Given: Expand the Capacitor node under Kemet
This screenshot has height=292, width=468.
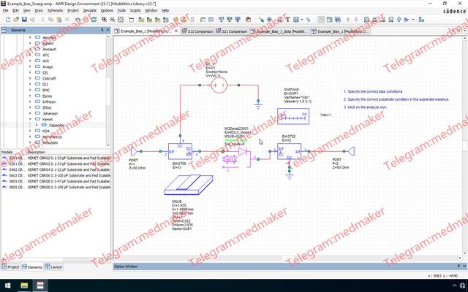Looking at the screenshot, I should click(37, 125).
